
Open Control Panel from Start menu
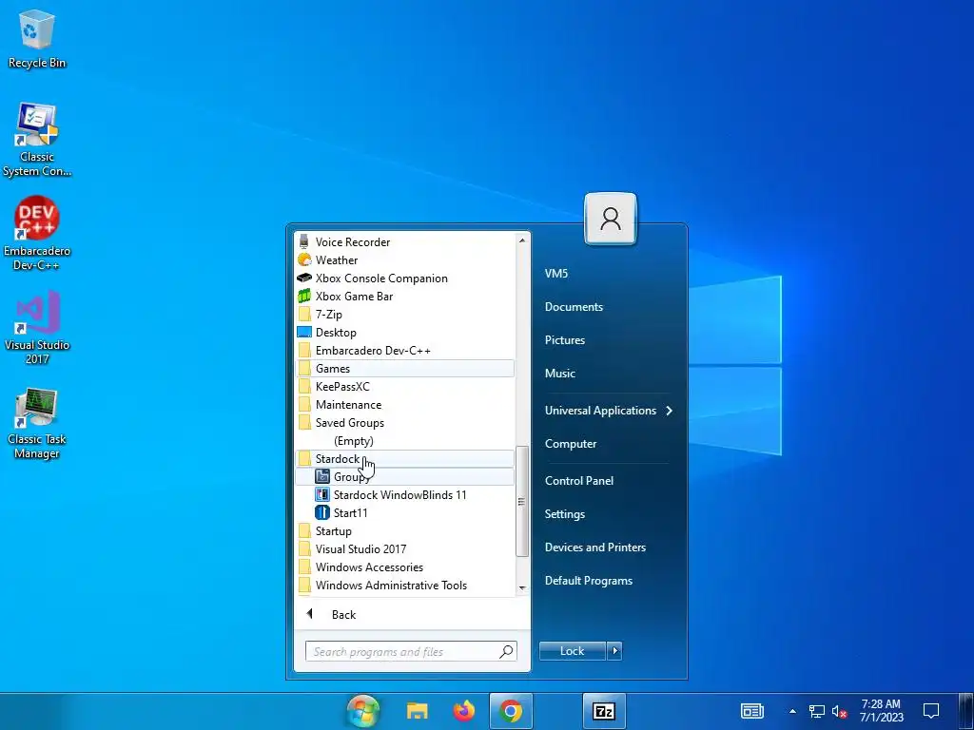[x=579, y=480]
